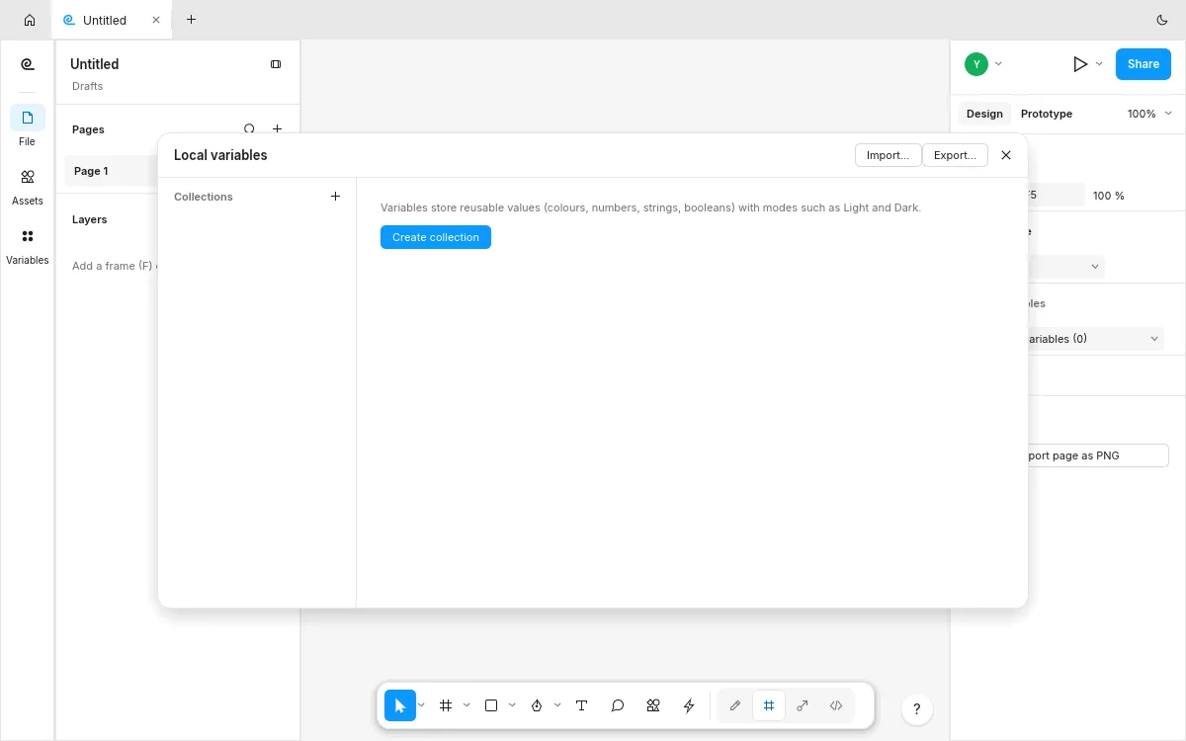
Task: Click the app logo in left sidebar
Action: click(x=28, y=64)
